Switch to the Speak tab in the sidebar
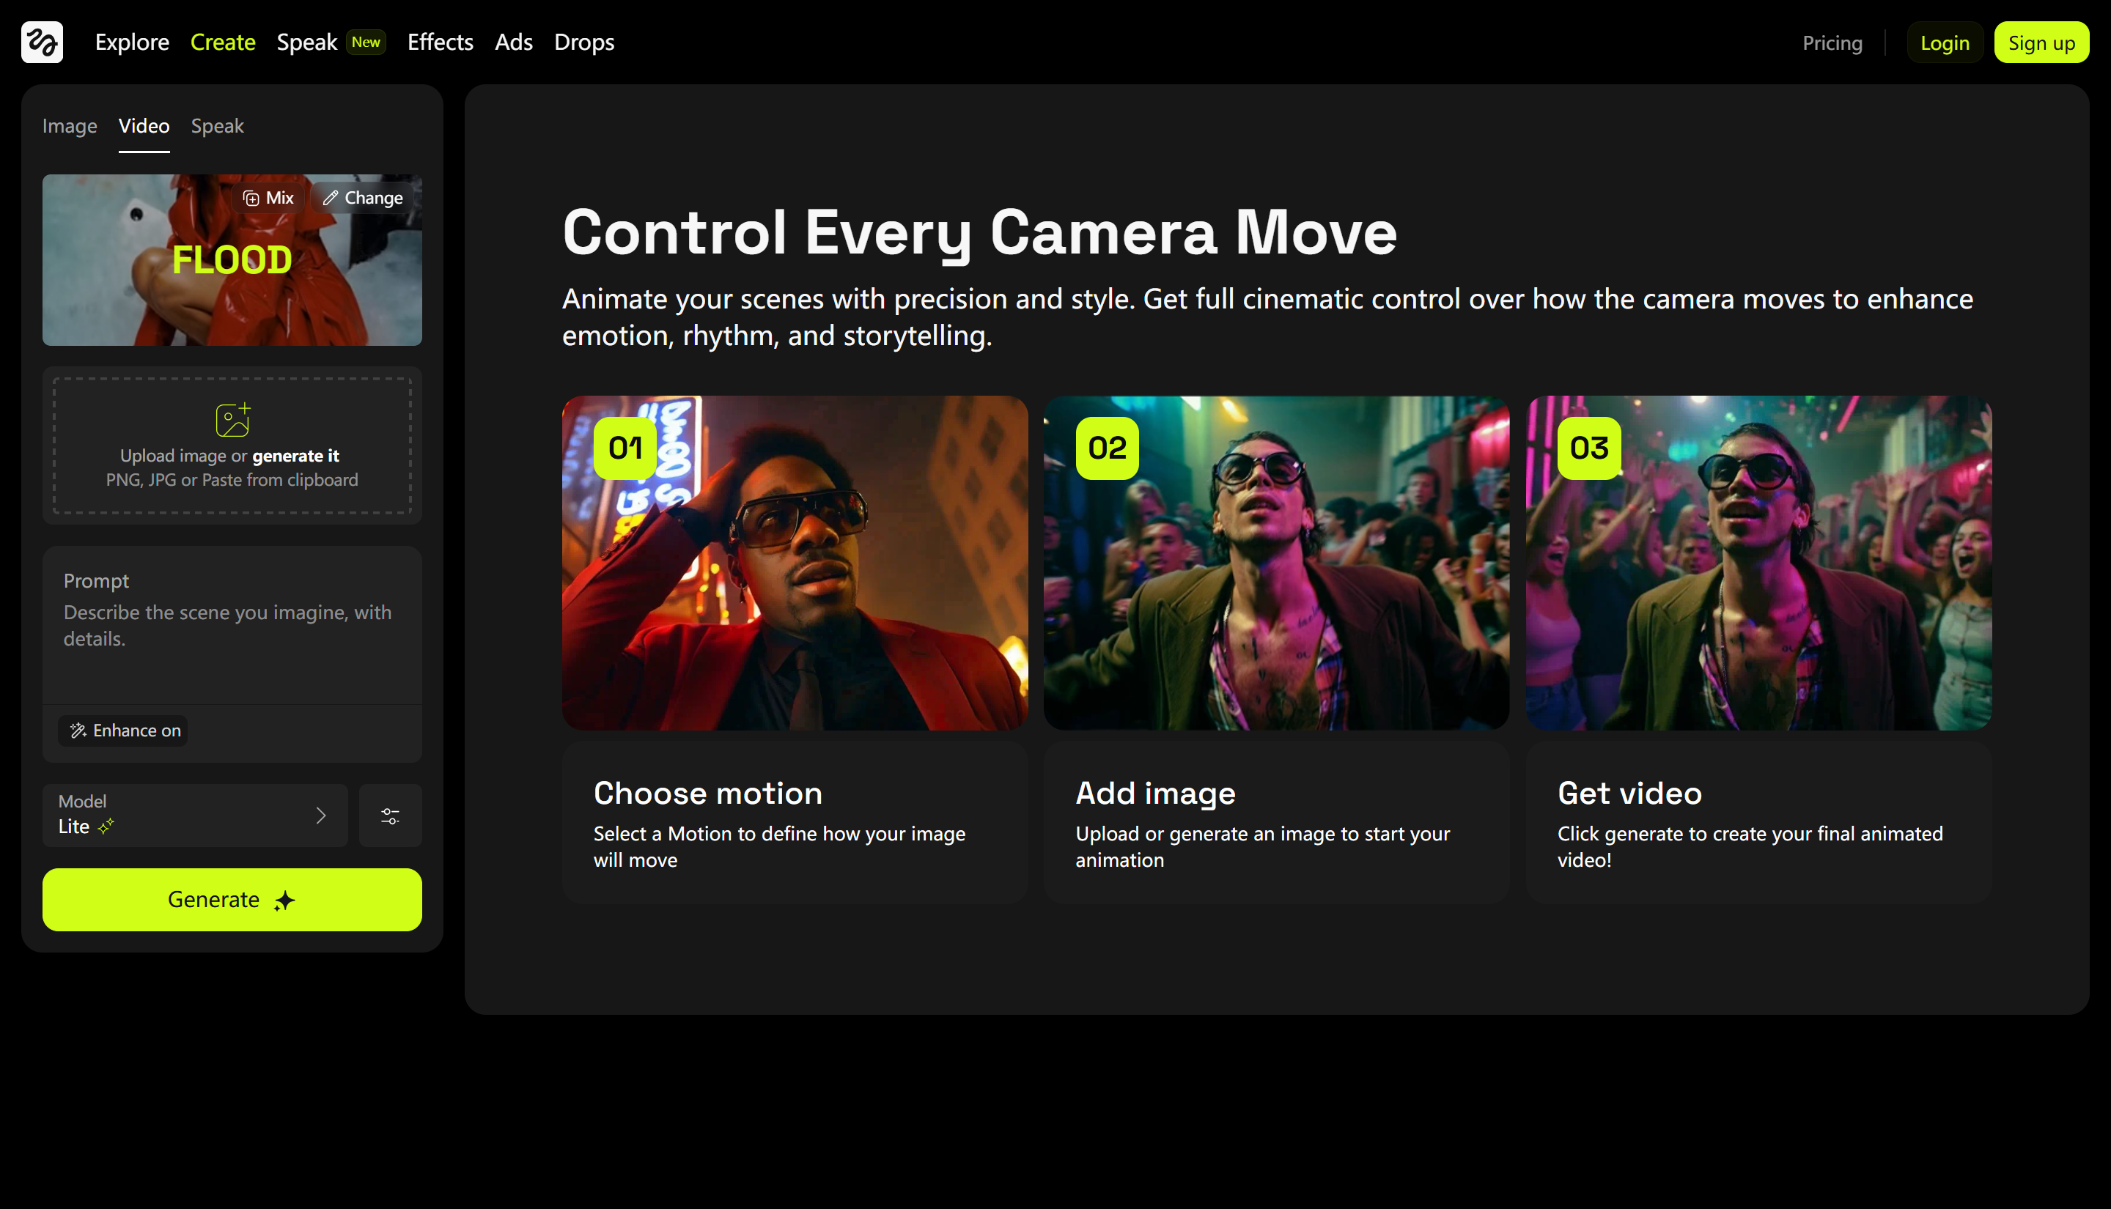Screen dimensions: 2111x1209 tap(217, 125)
